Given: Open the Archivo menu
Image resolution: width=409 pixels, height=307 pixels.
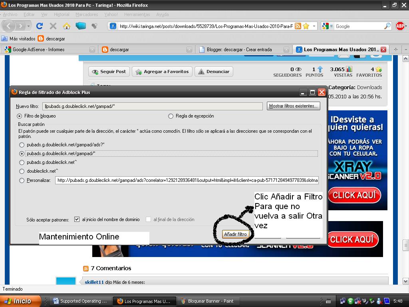Looking at the screenshot, I should click(10, 15).
